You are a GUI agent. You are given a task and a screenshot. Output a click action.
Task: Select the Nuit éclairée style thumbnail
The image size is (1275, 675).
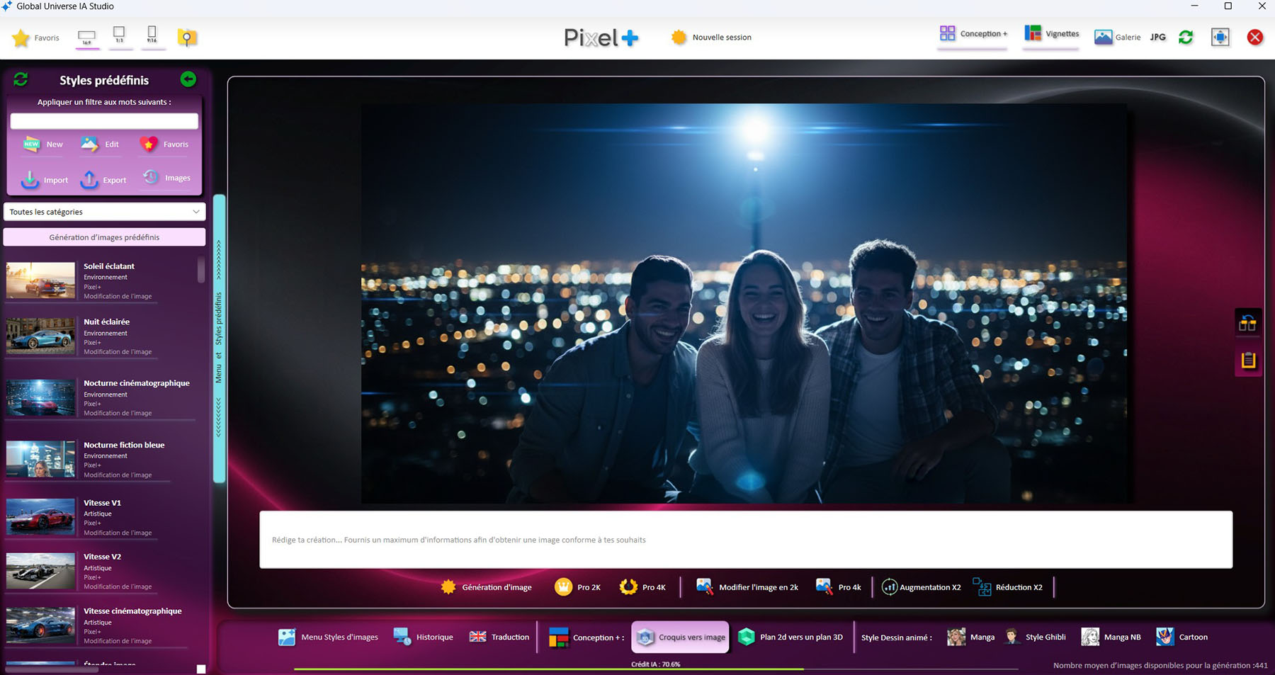pos(40,336)
